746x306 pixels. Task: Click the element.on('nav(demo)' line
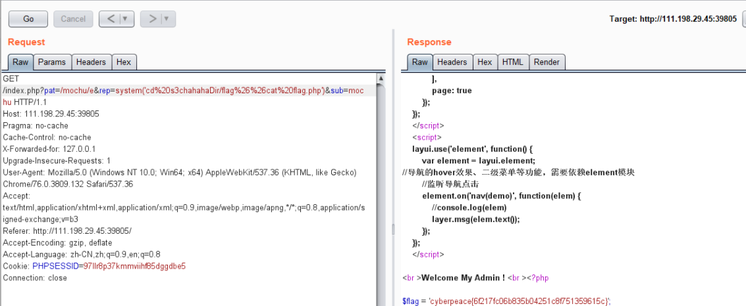tap(502, 196)
